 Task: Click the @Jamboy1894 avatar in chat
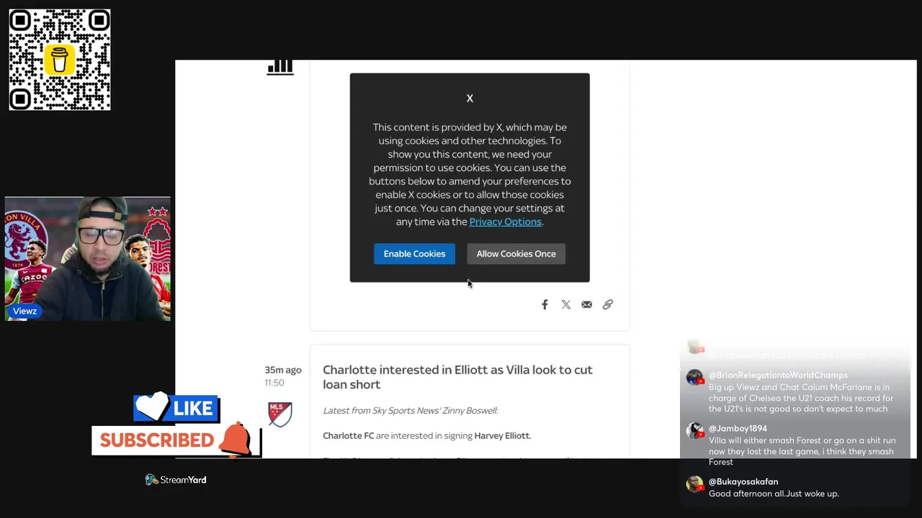tap(694, 431)
